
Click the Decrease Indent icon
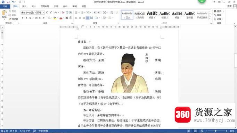pyautogui.click(x=95, y=13)
